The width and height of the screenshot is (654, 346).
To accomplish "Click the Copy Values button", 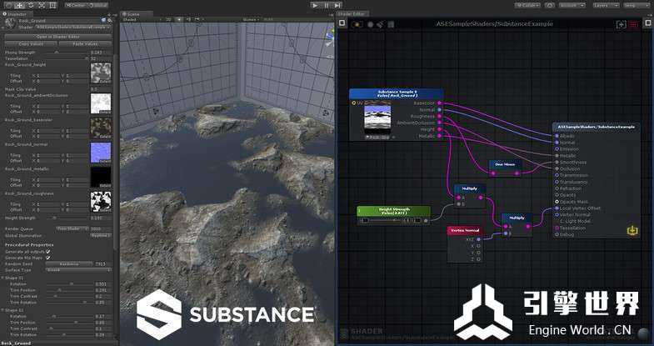I will 31,43.
